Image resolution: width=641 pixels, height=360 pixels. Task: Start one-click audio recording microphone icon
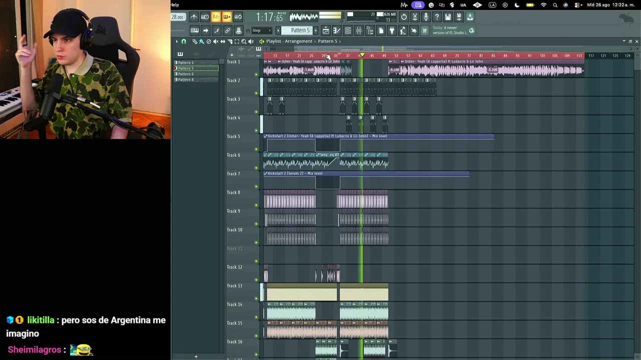pyautogui.click(x=426, y=17)
